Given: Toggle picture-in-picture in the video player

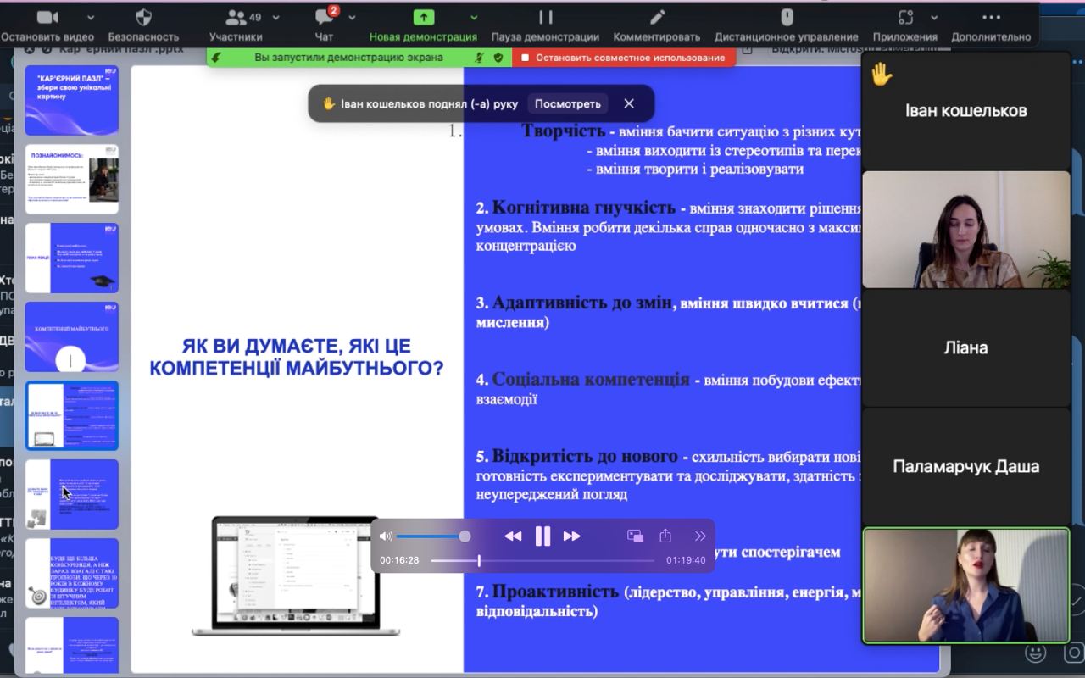Looking at the screenshot, I should [x=635, y=536].
